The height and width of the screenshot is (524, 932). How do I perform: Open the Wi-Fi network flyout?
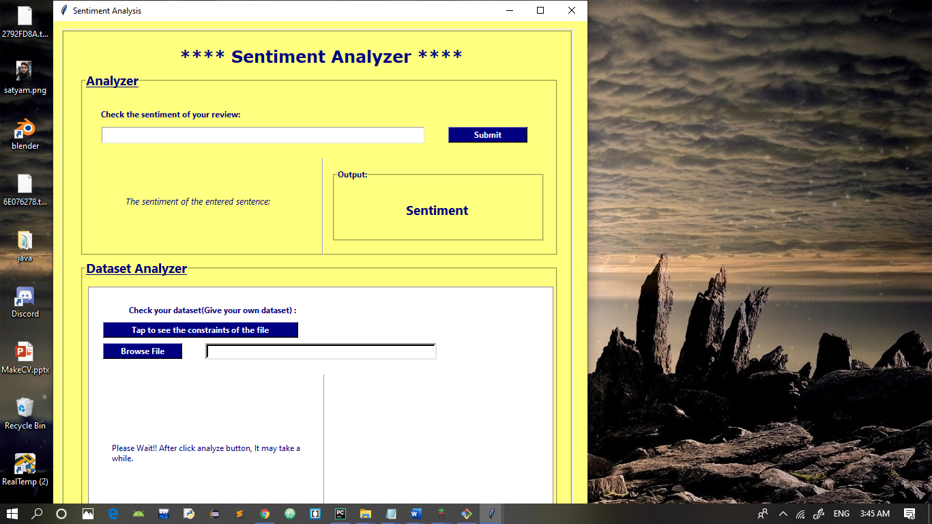(x=801, y=514)
